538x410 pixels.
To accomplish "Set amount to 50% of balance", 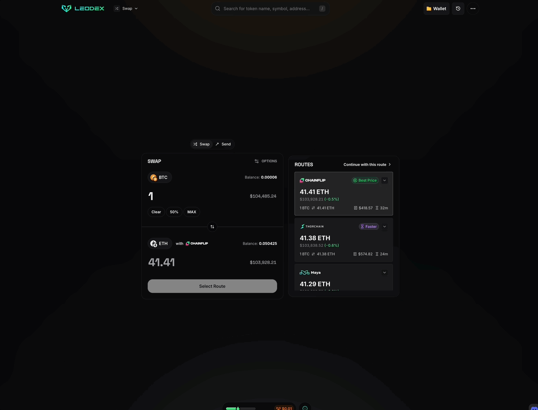I will coord(174,212).
